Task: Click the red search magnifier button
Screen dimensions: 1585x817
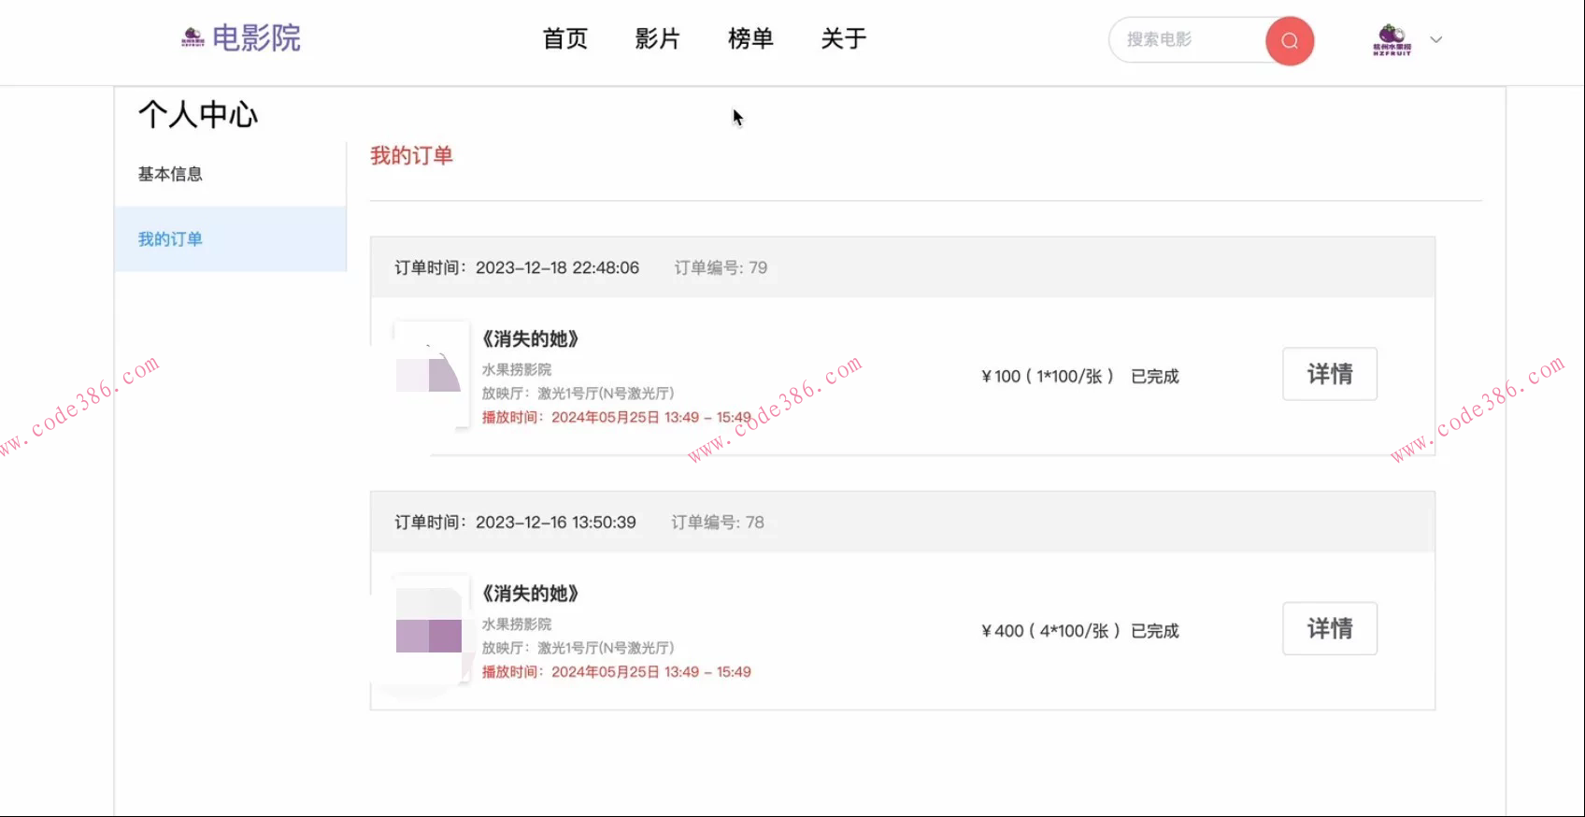Action: point(1290,40)
